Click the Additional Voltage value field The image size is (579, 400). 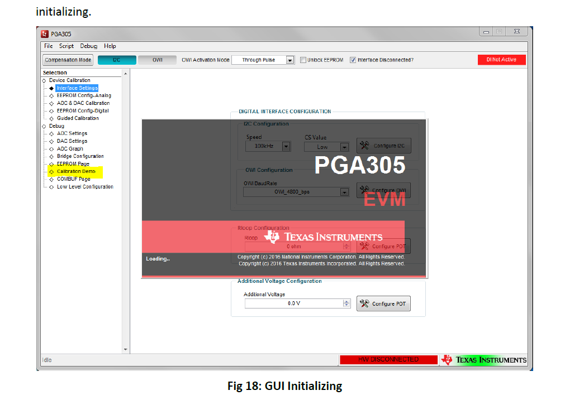coord(294,303)
